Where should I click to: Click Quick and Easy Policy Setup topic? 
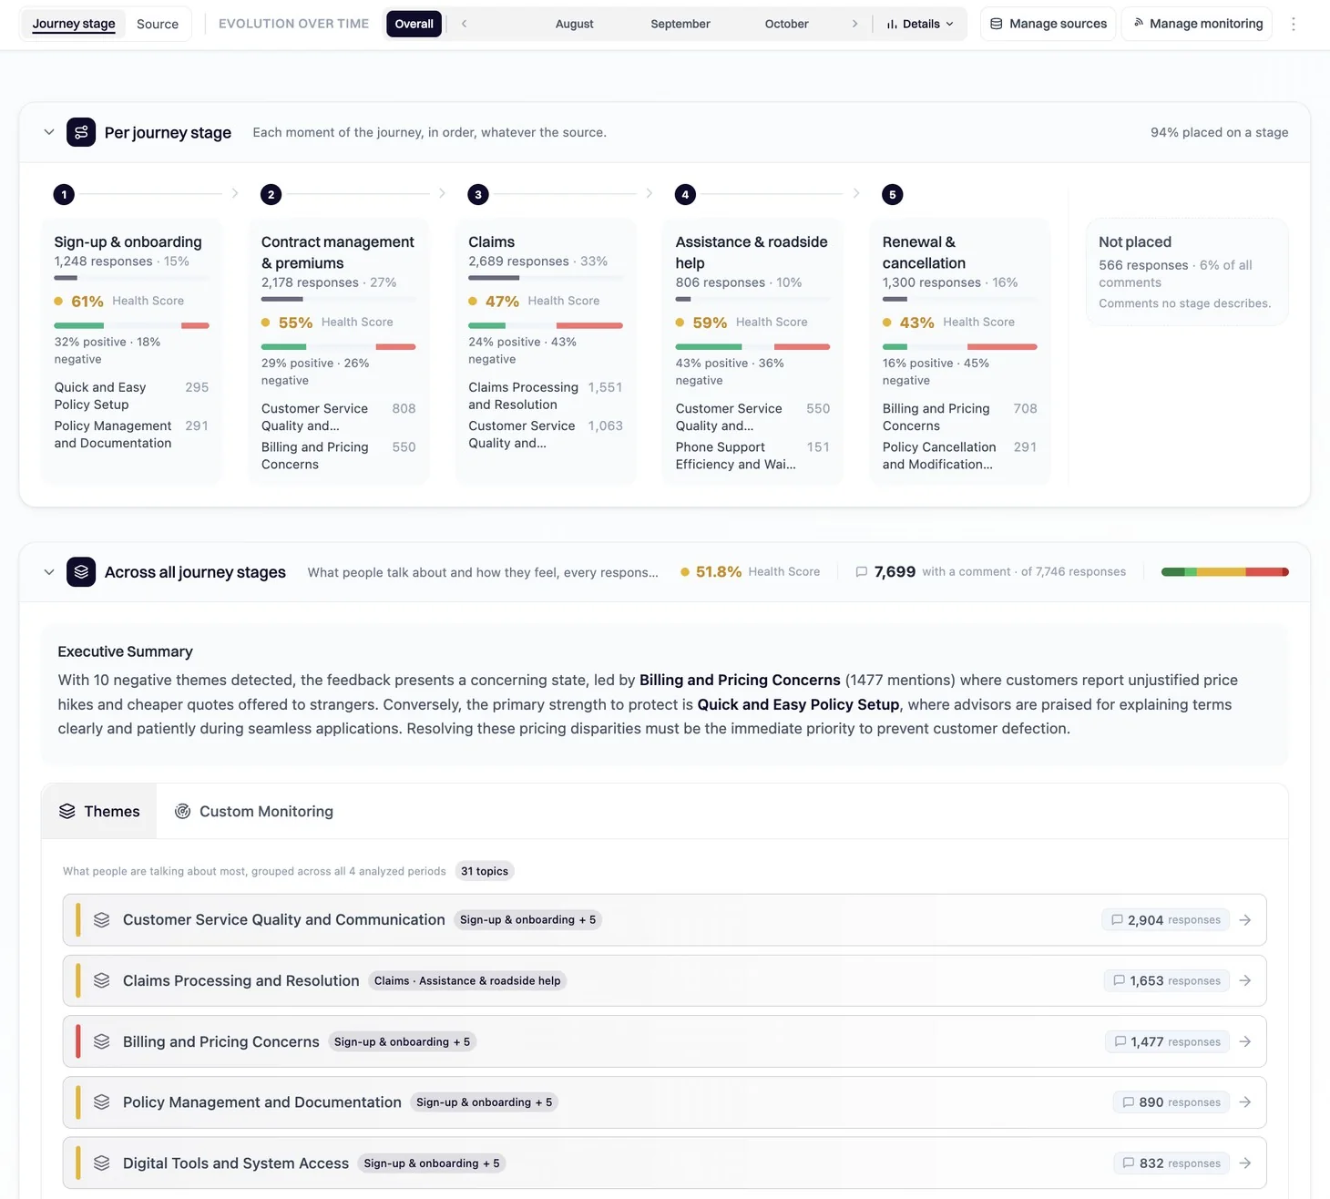[x=131, y=395]
